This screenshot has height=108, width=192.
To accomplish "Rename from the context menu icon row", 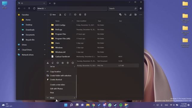I will pos(58,63).
